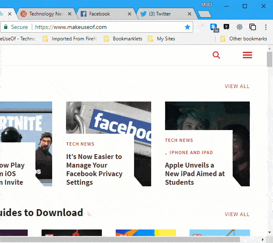The height and width of the screenshot is (243, 273).
Task: Open Chrome's three-dot menu
Action: (265, 27)
